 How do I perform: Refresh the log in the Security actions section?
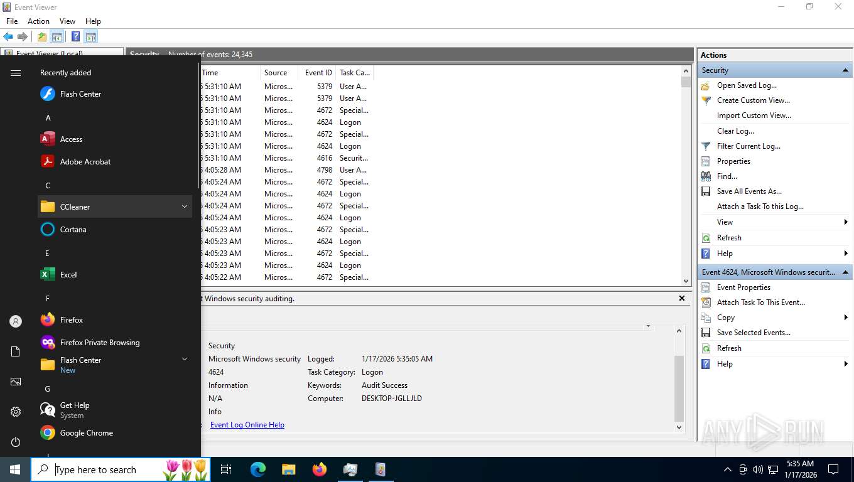tap(729, 238)
